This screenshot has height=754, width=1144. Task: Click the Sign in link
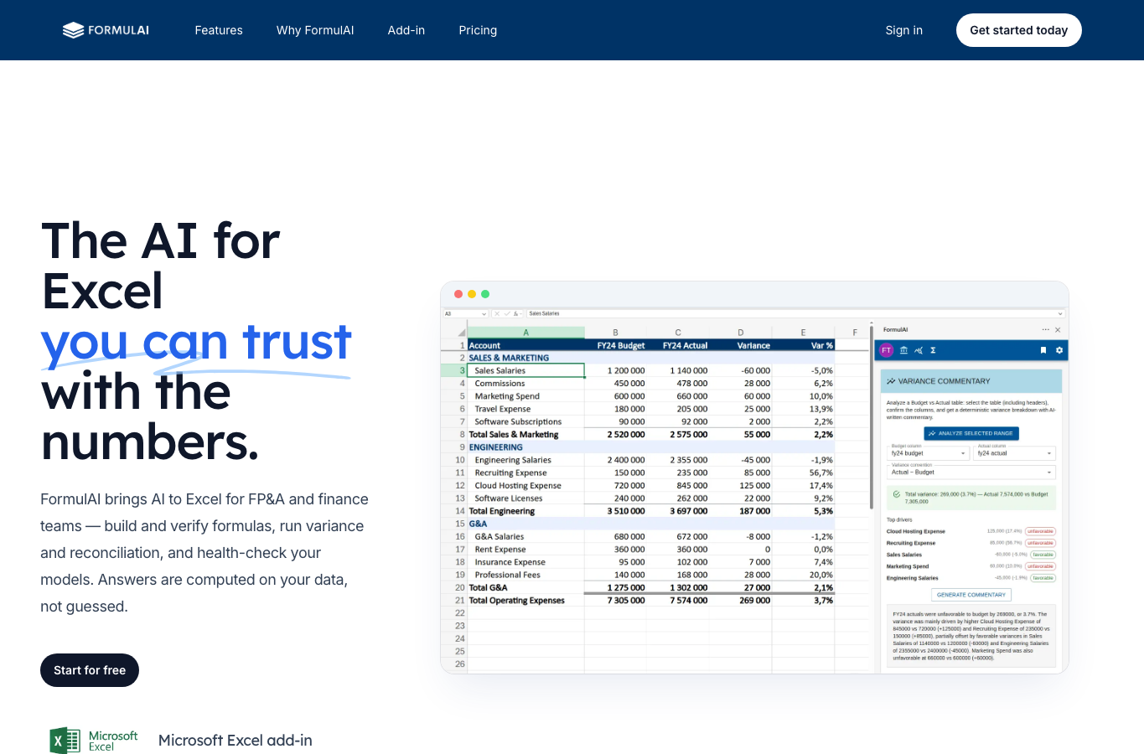(x=903, y=30)
